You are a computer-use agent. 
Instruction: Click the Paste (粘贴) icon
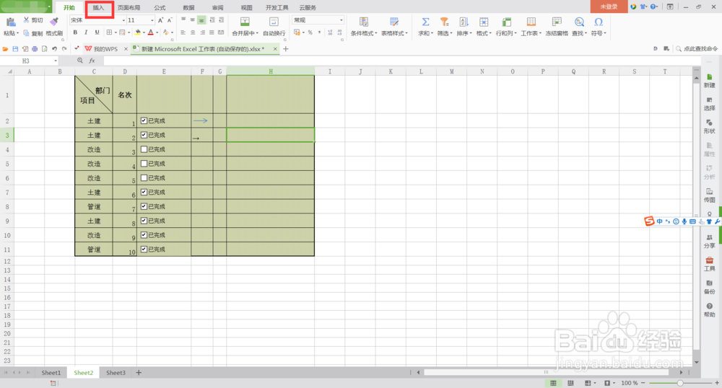11,22
